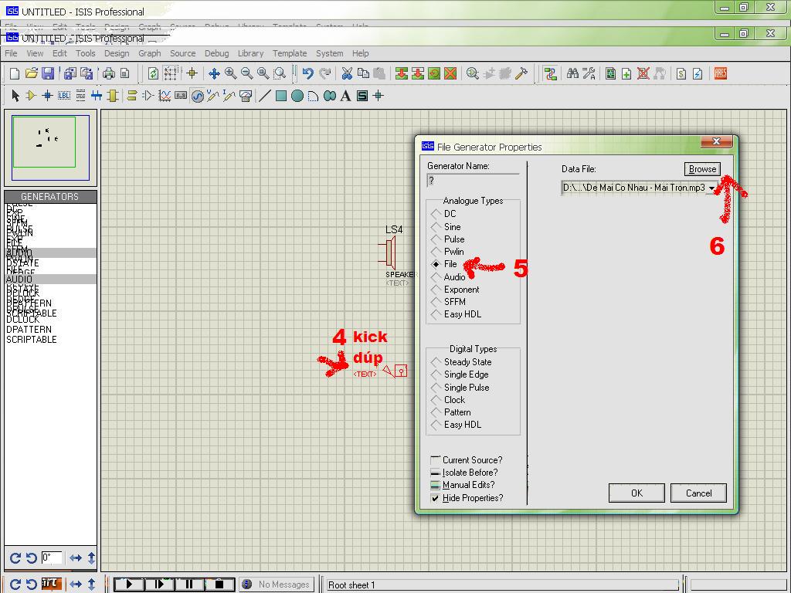Select the Generator mode
Viewport: 791px width, 593px height.
tap(197, 96)
